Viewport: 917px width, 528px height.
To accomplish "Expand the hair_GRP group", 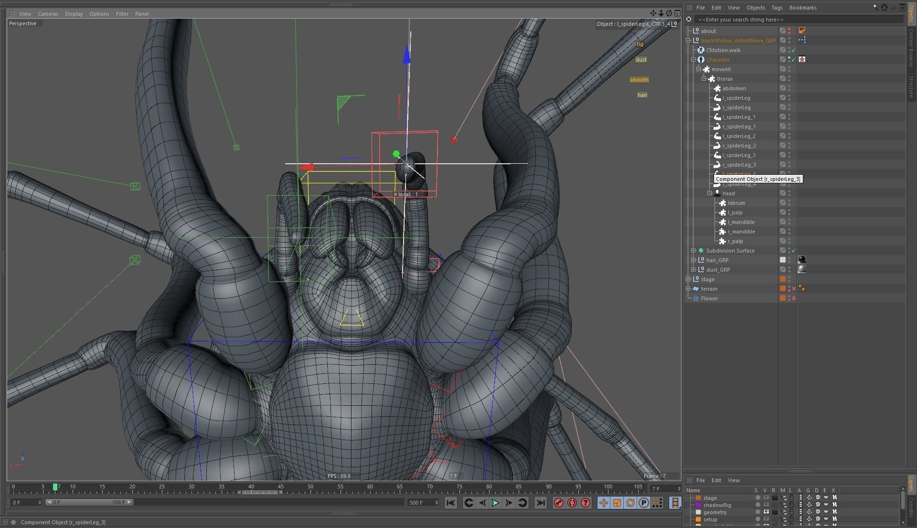I will coord(693,260).
